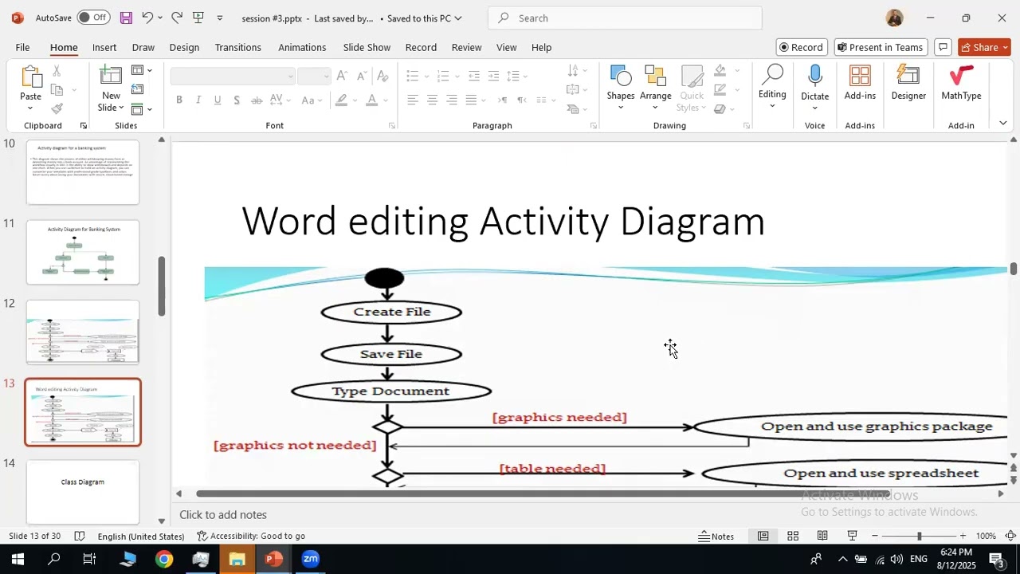Launch the MathType add-in
Viewport: 1020px width, 574px height.
coord(961,83)
